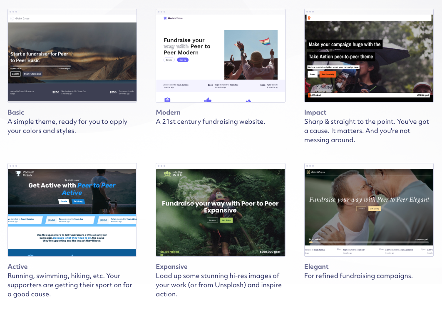Click 'A 21st century fundraising website.' description

[x=210, y=122]
